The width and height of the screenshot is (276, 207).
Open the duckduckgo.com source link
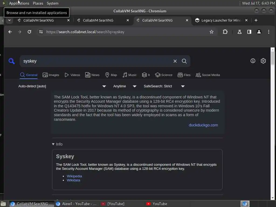[203, 125]
